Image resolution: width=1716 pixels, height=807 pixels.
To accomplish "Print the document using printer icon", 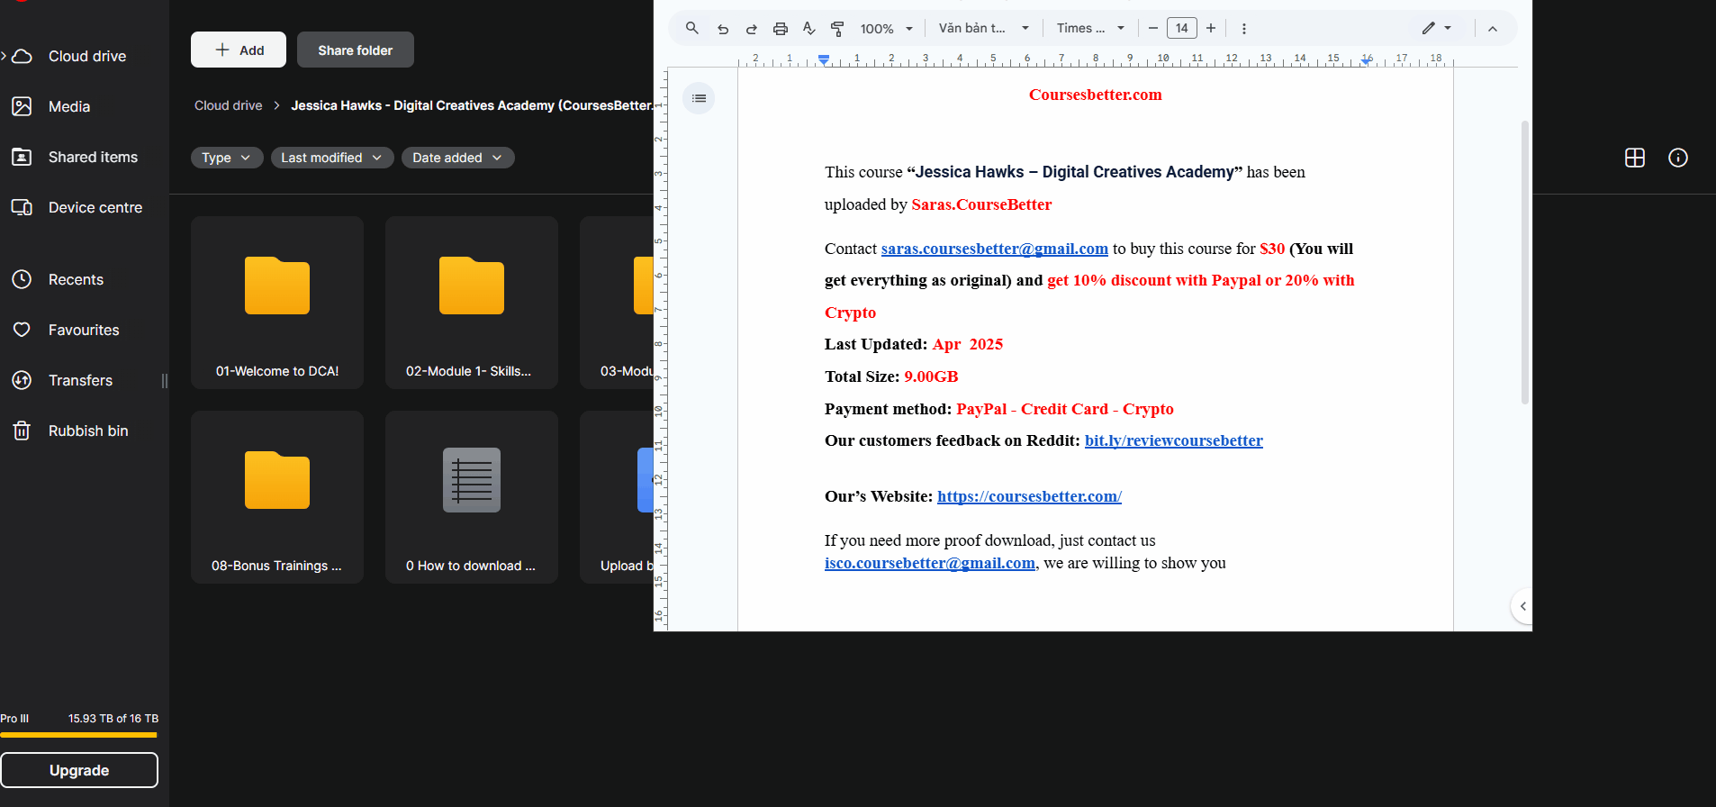I will pos(781,29).
